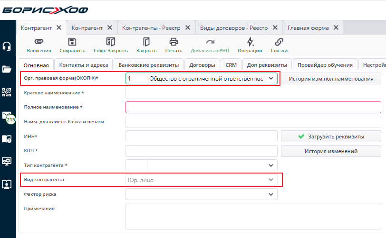Image resolution: width=386 pixels, height=238 pixels.
Task: Expand the Вид контрагента dropdown arrow
Action: tap(271, 180)
